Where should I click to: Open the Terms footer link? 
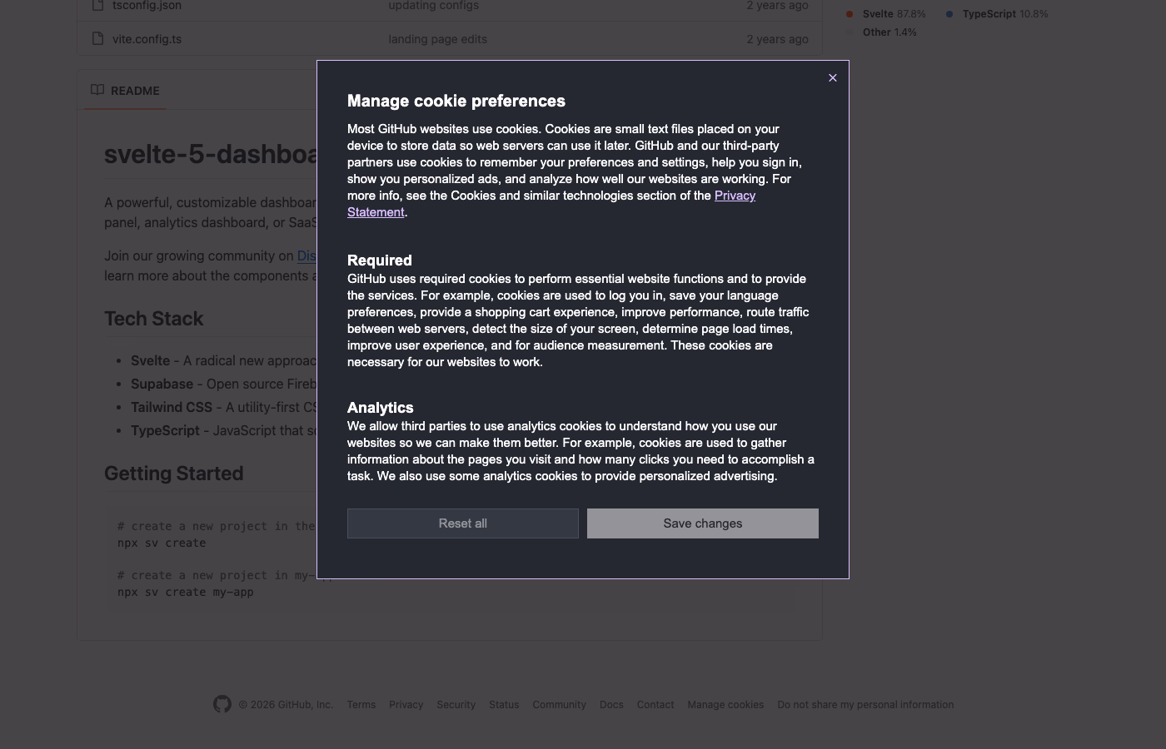[x=361, y=704]
